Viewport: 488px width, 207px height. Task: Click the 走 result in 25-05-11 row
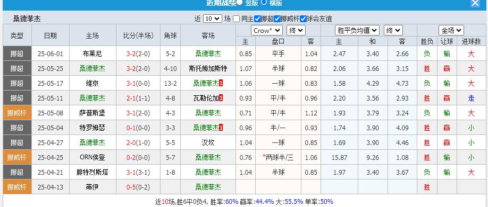[471, 98]
